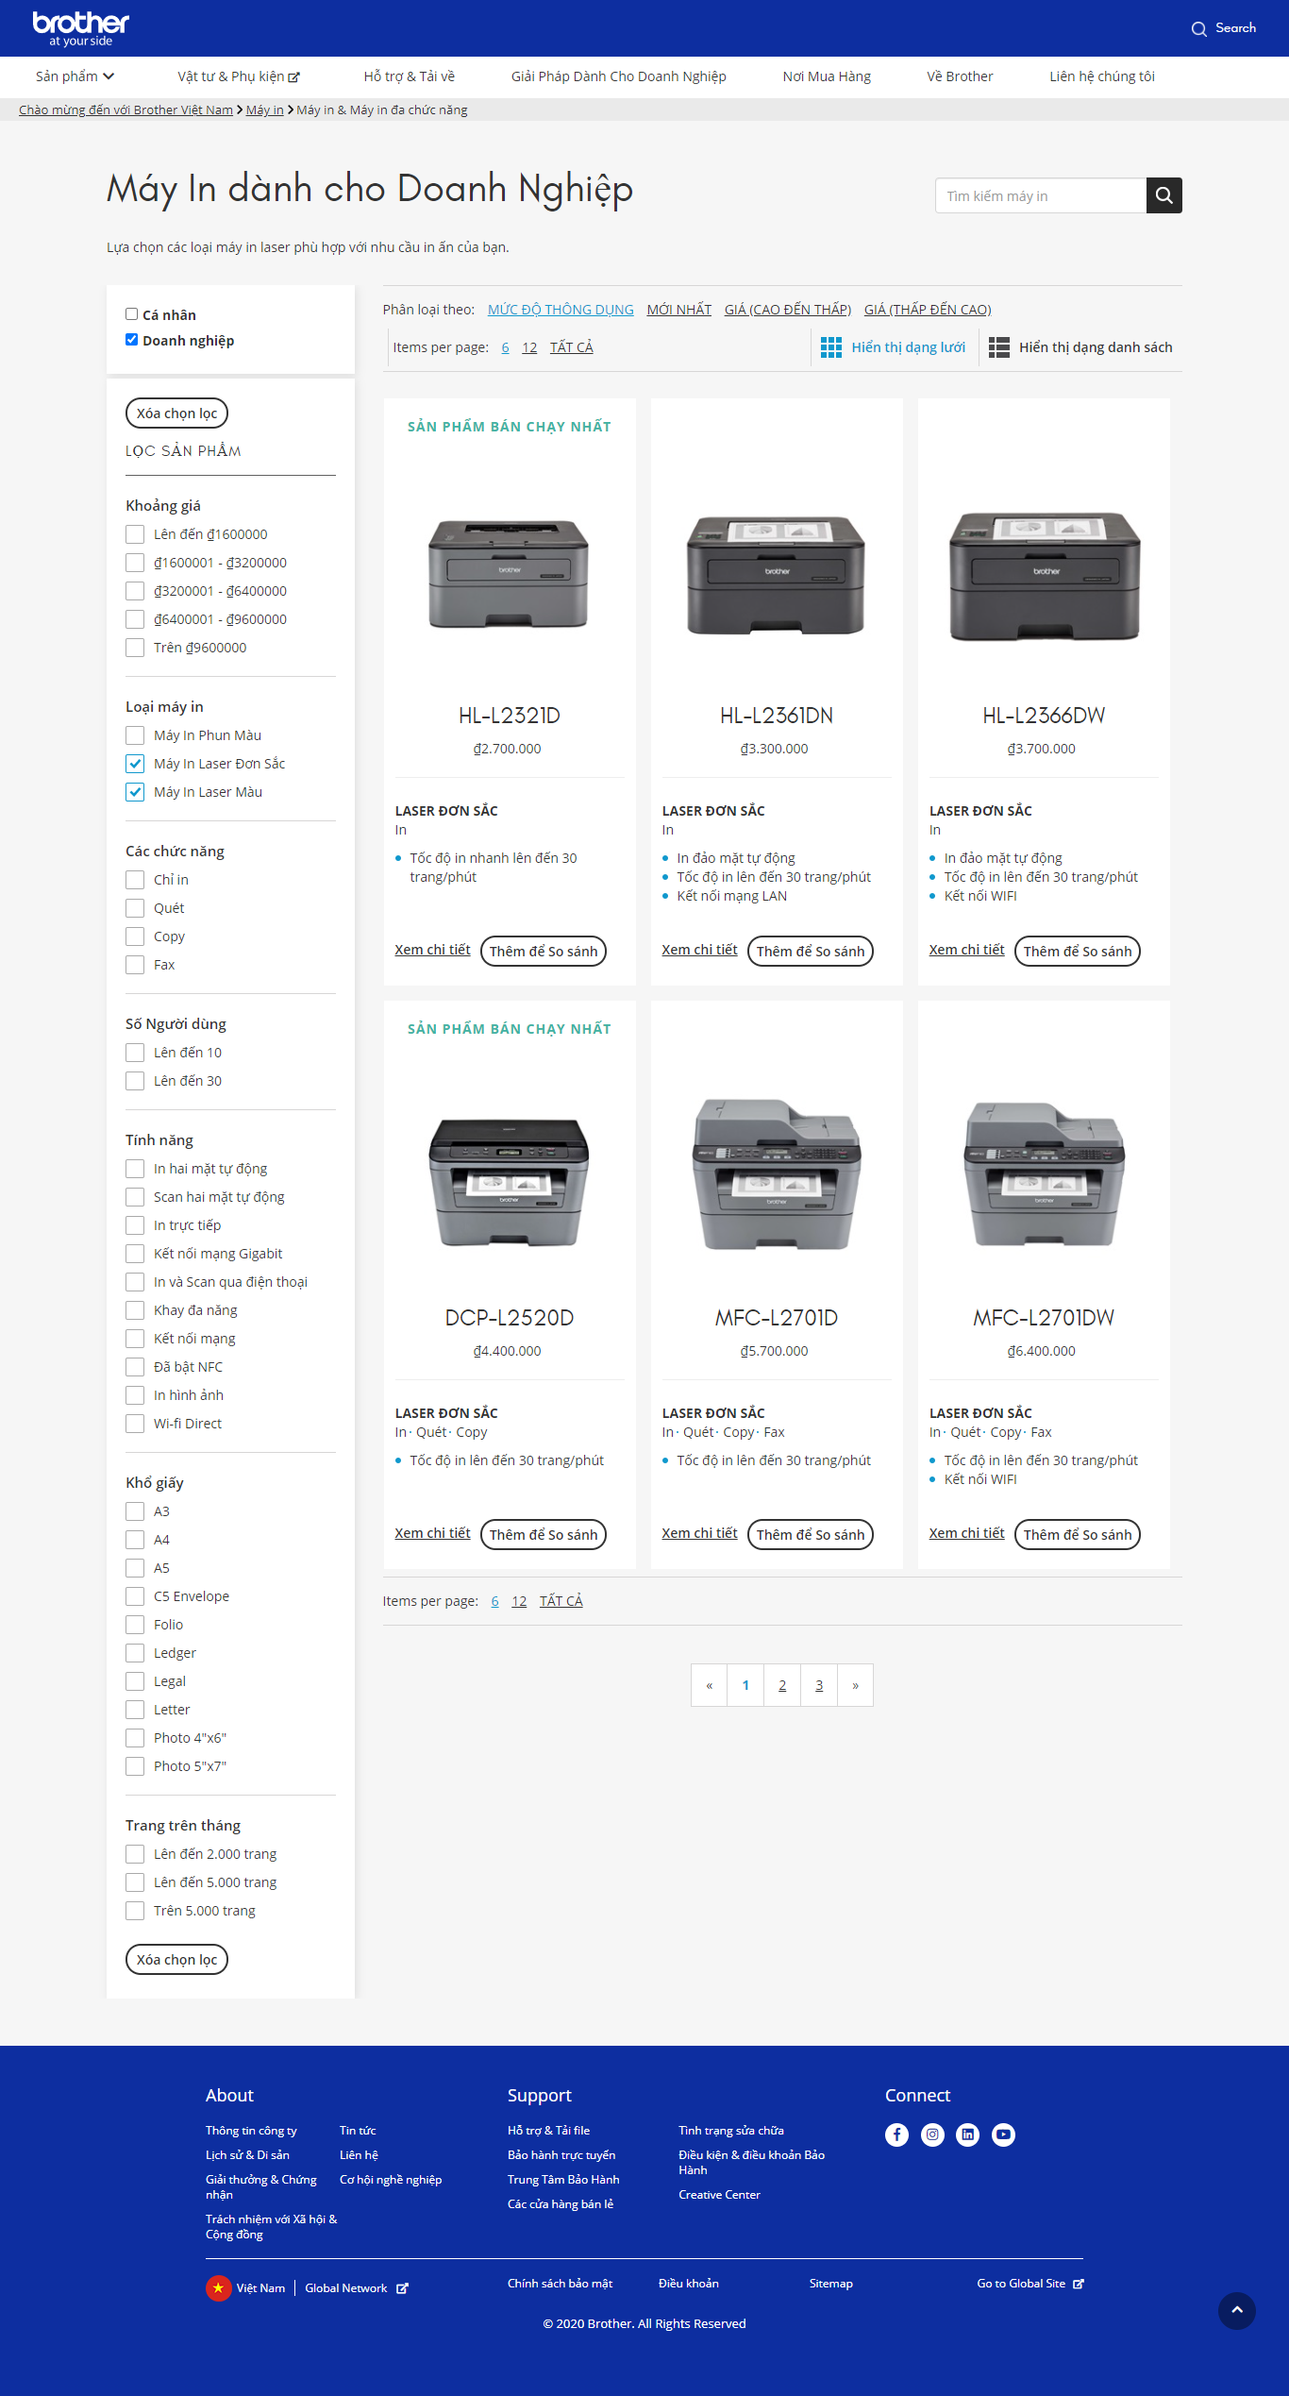Go to previous page arrow in pagination
The height and width of the screenshot is (2396, 1289).
[709, 1685]
